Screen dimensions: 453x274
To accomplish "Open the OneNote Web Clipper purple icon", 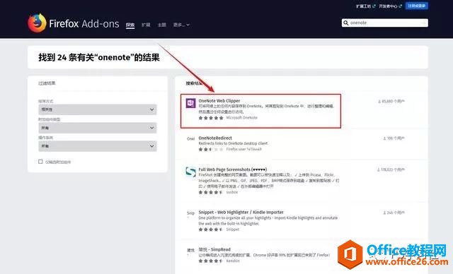I will pyautogui.click(x=190, y=103).
